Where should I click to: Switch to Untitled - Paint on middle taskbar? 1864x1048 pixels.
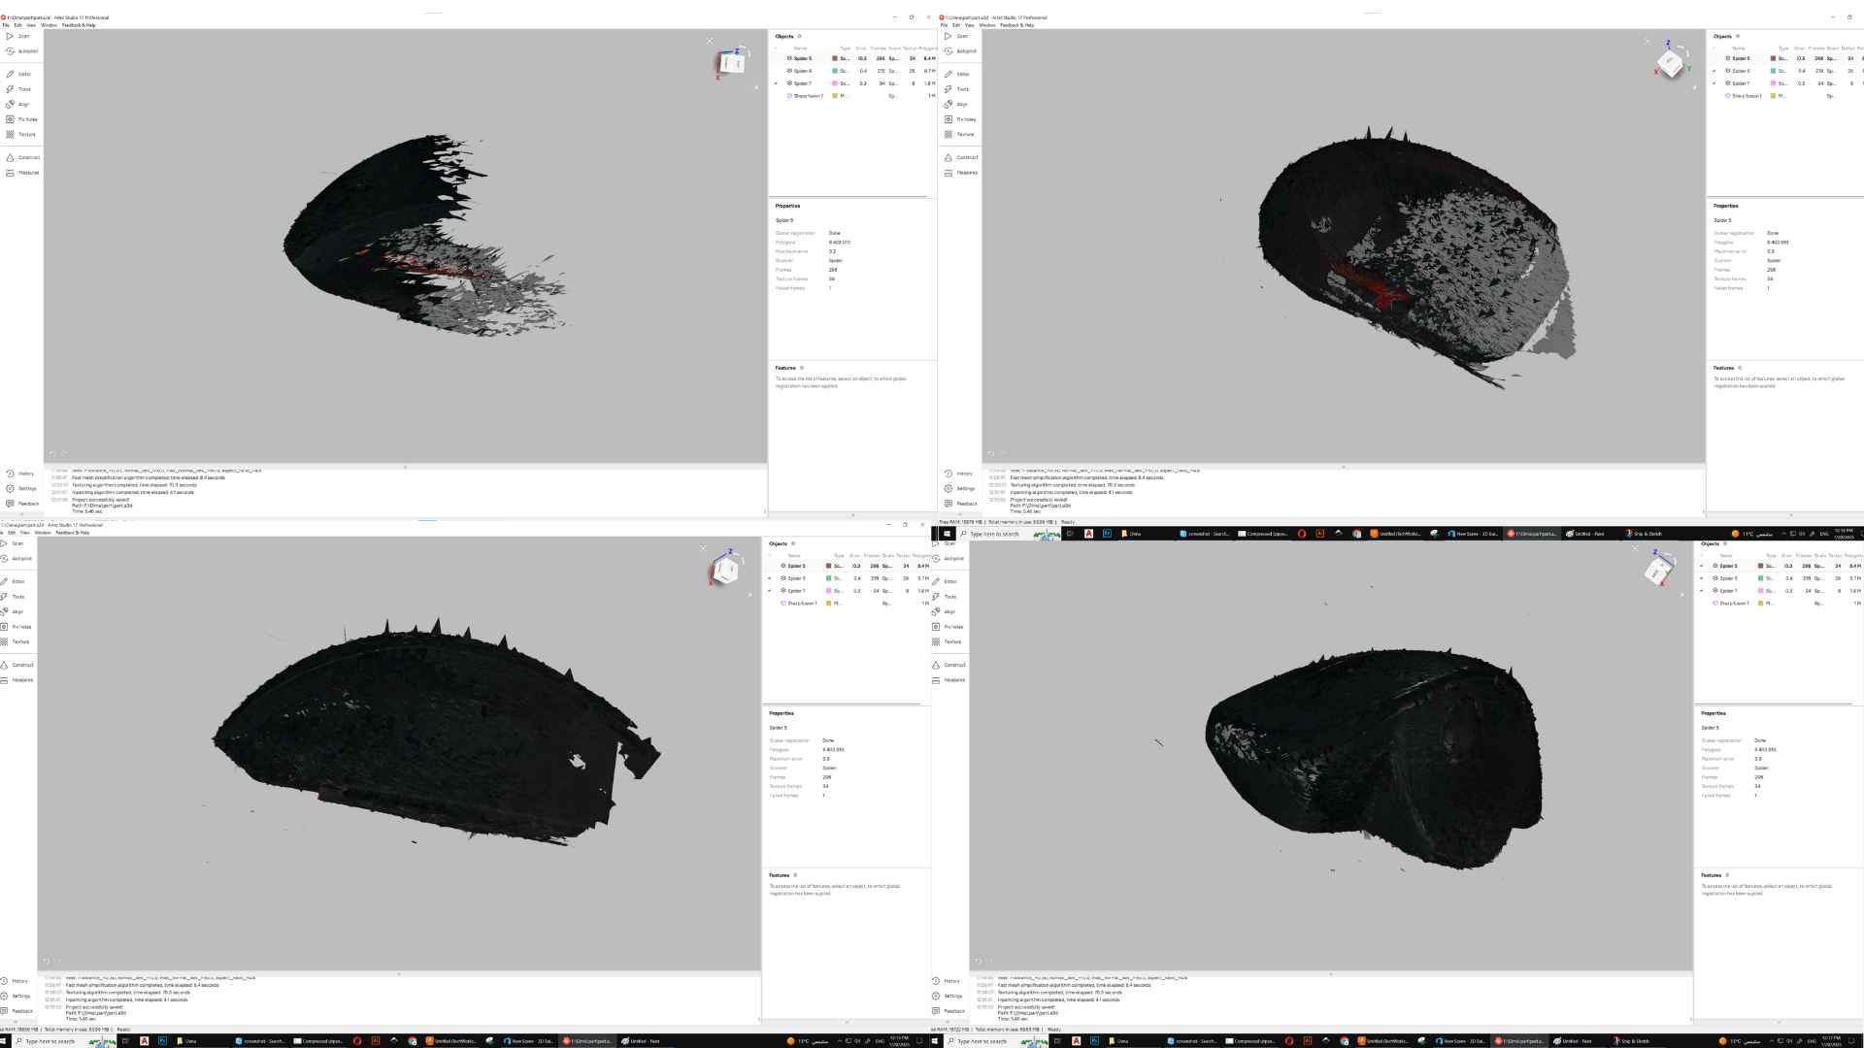pos(1584,534)
